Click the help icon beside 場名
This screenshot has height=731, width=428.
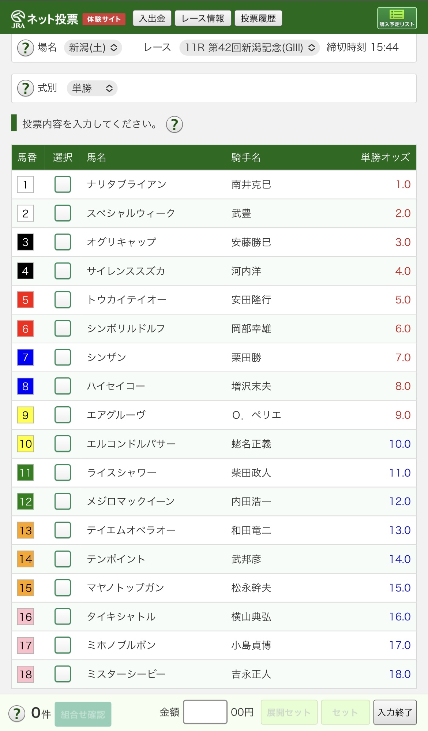(x=26, y=48)
